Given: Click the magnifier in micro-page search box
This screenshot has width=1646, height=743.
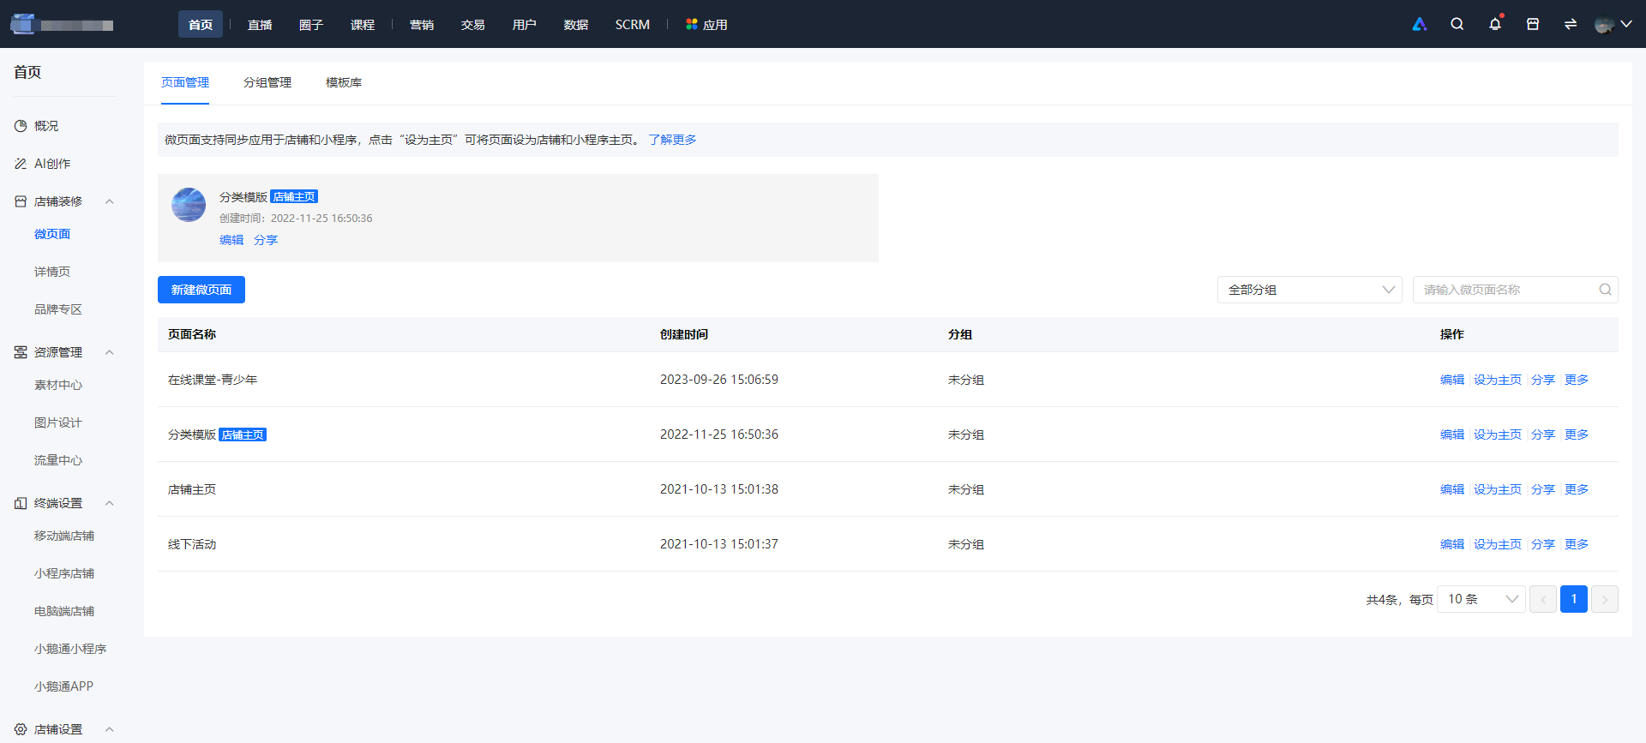Looking at the screenshot, I should click(1605, 290).
